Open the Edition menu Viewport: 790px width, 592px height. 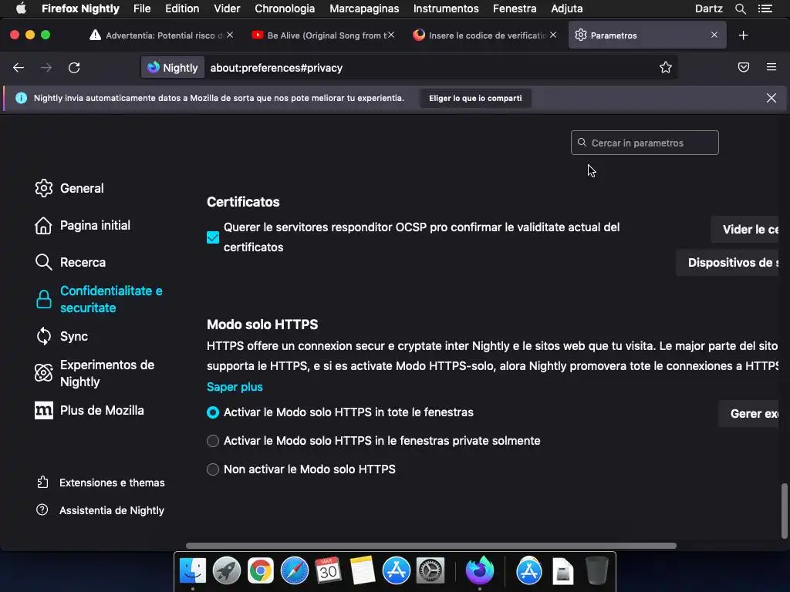pos(182,8)
